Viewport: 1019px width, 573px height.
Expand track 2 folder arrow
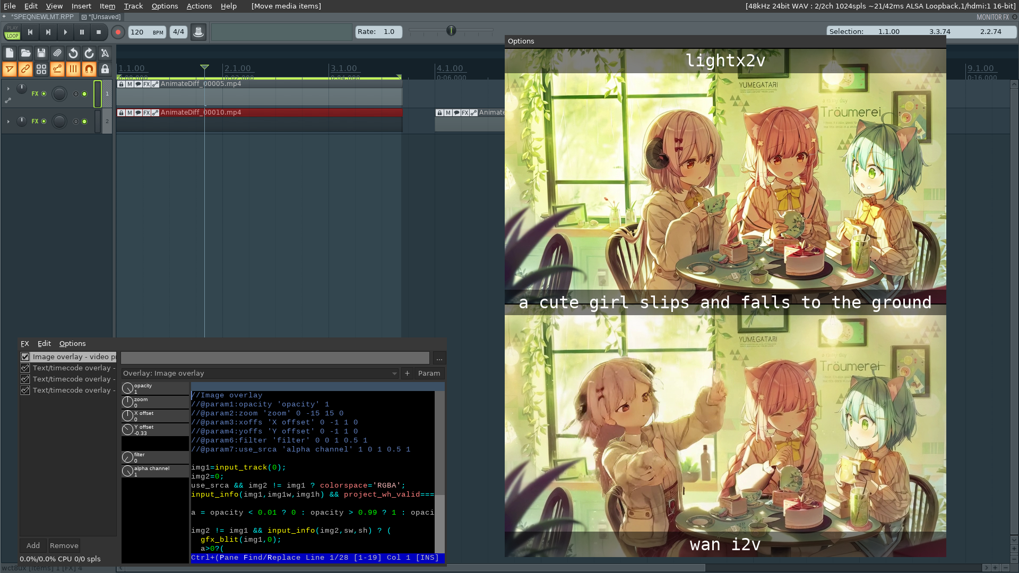pos(8,121)
